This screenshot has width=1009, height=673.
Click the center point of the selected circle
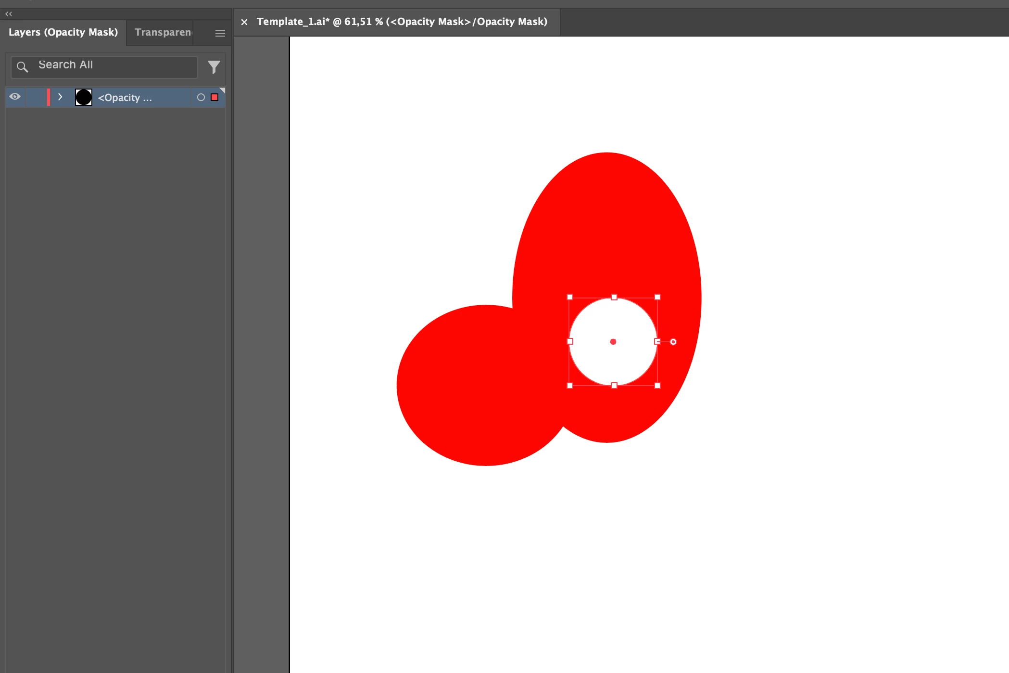coord(613,342)
